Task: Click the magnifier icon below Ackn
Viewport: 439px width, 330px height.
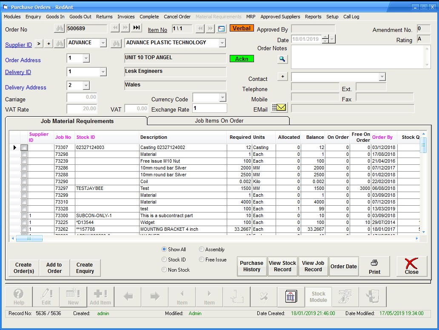Action: click(282, 59)
